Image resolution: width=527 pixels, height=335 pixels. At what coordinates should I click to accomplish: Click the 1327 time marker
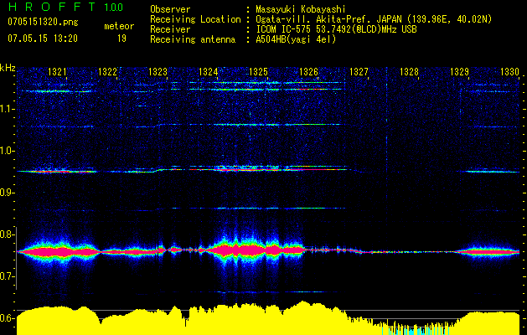pos(359,71)
